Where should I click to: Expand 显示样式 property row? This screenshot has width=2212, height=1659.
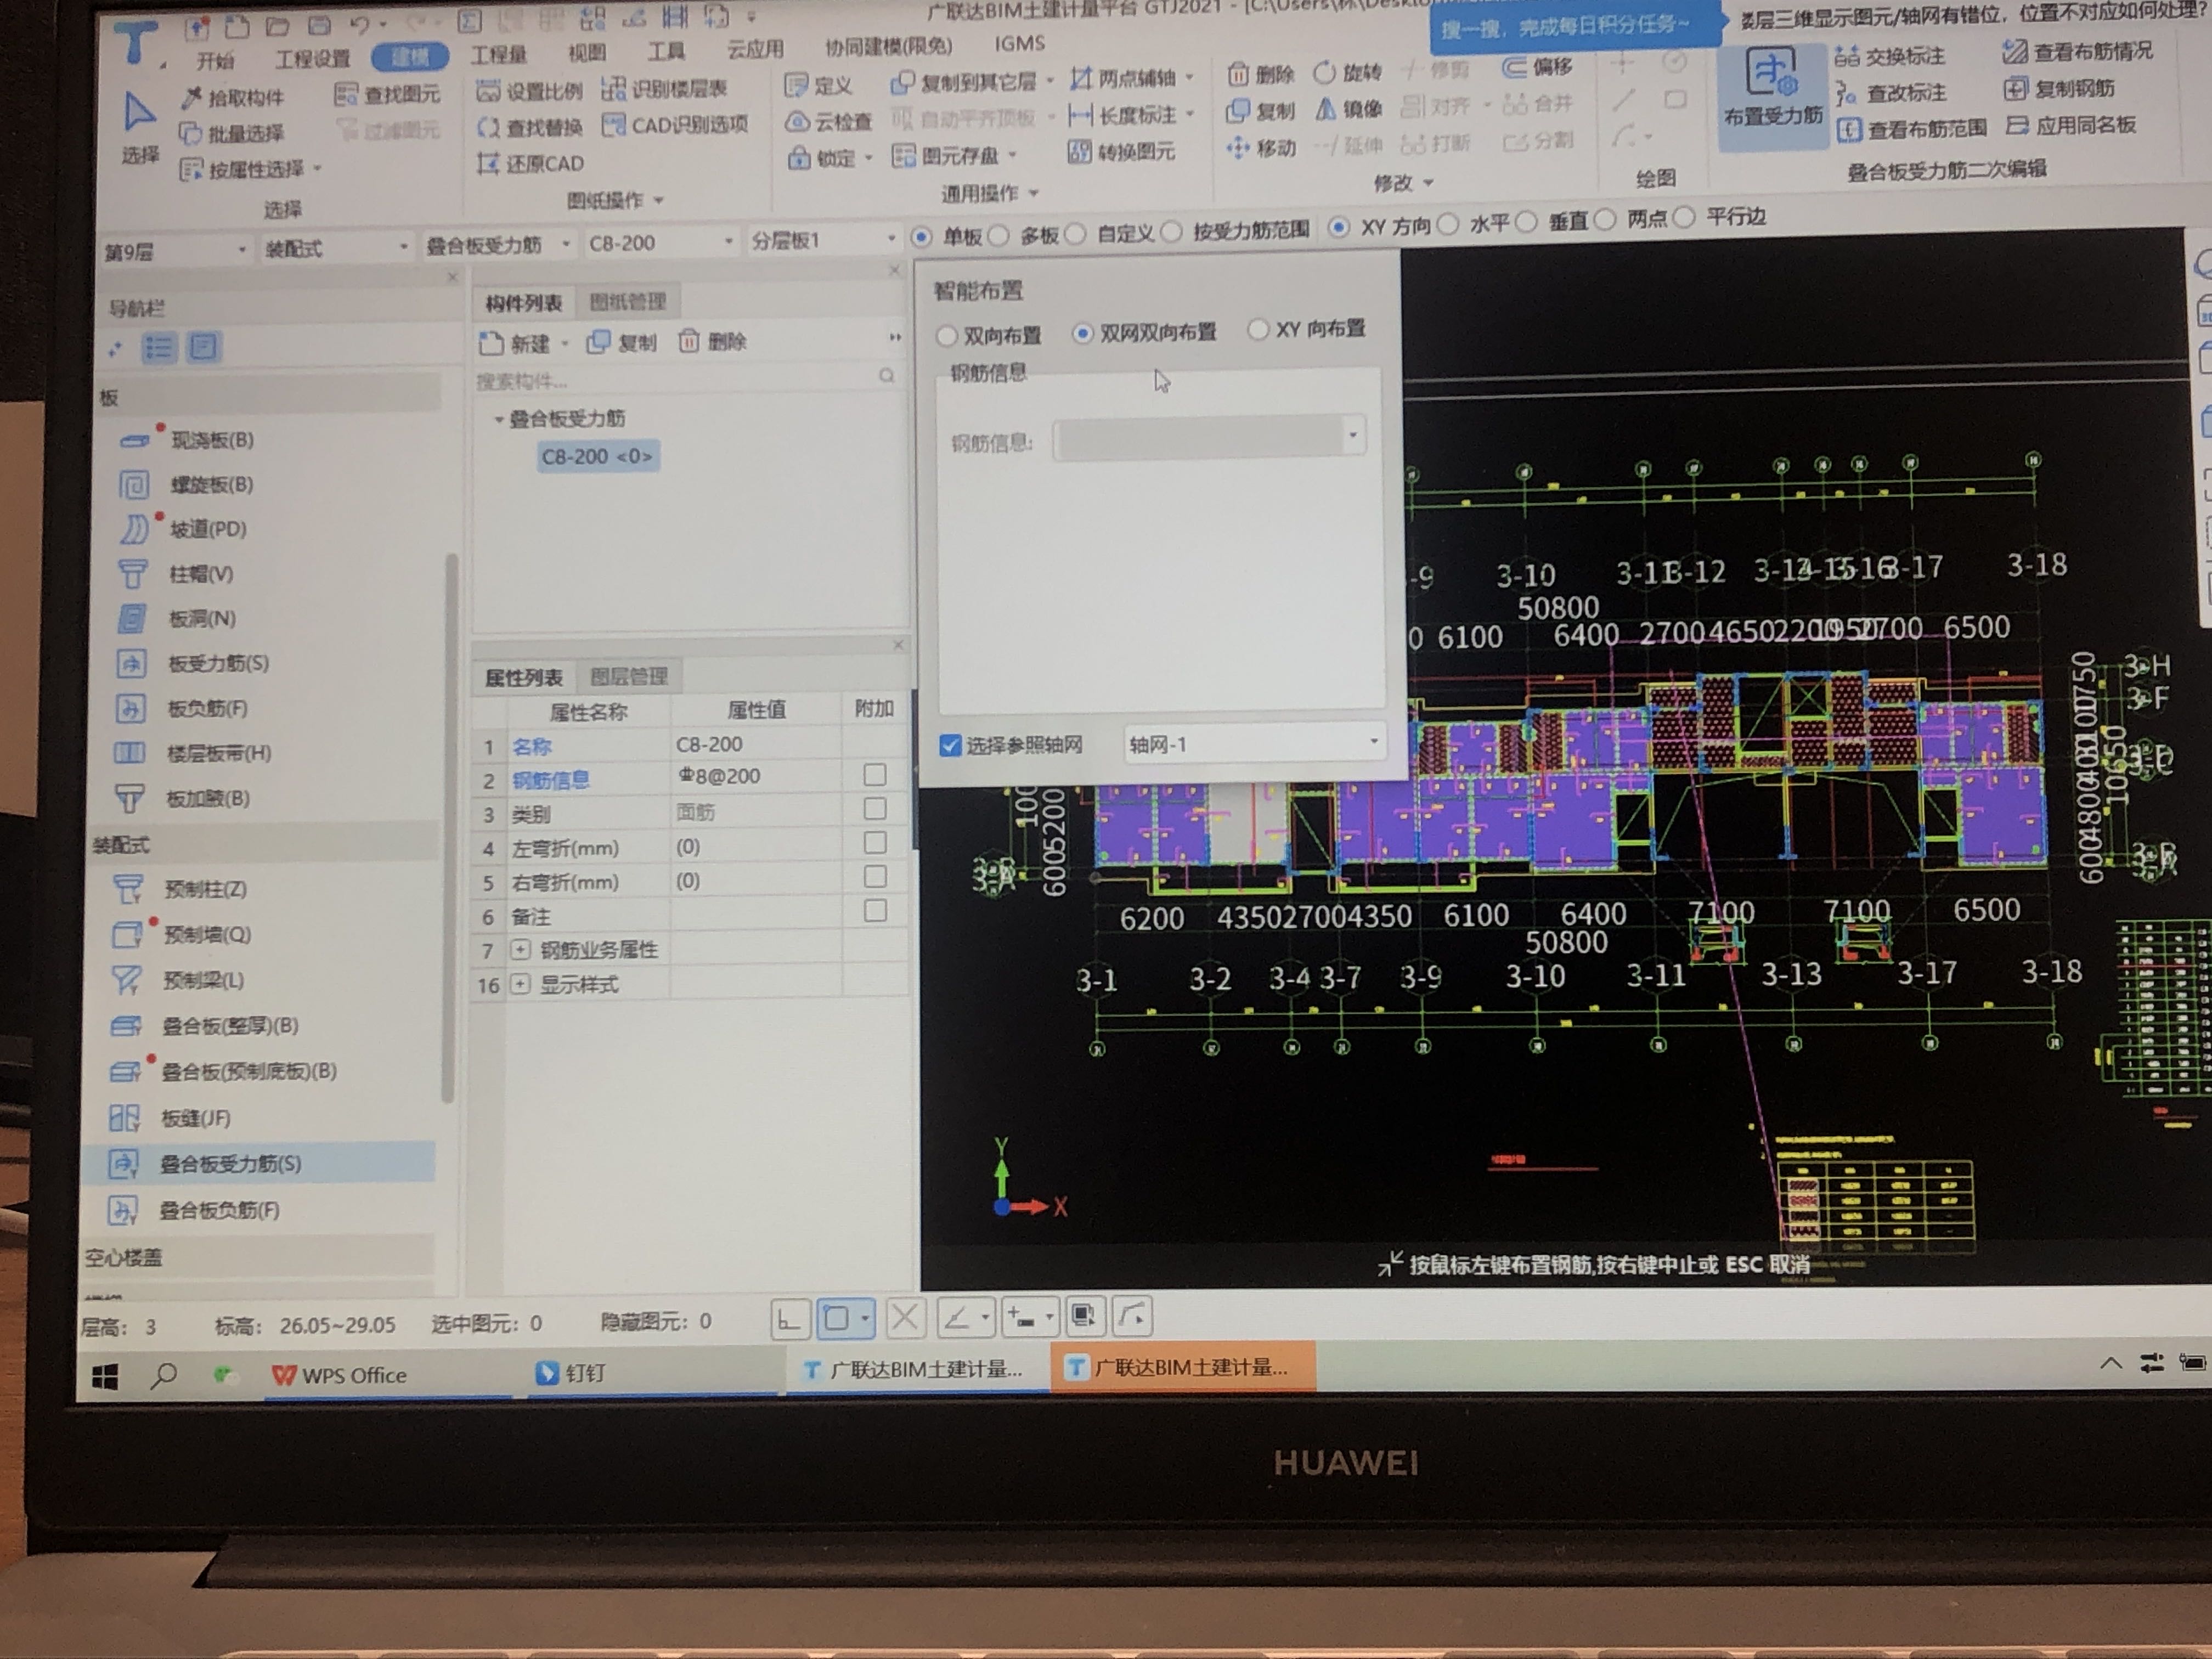[520, 984]
